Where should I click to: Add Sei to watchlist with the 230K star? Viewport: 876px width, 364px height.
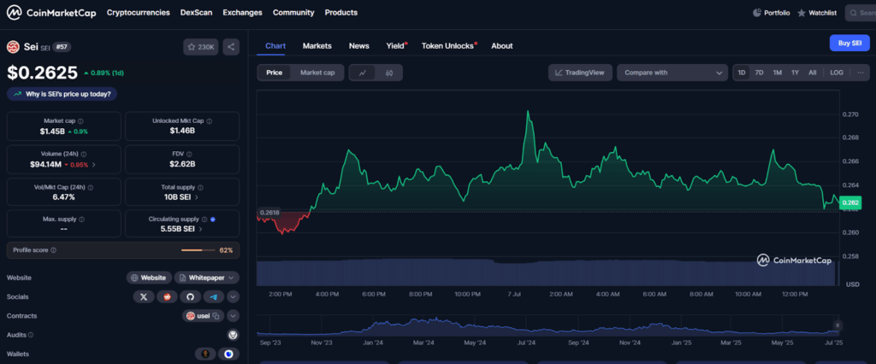coord(200,48)
